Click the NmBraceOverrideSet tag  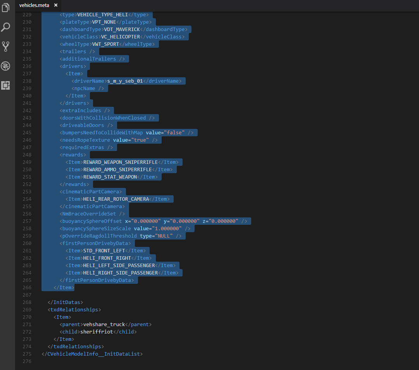92,214
